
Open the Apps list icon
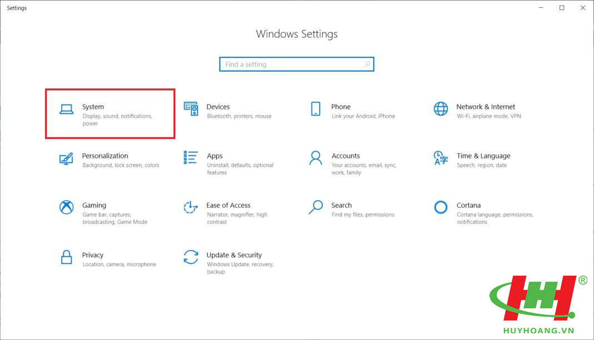coord(191,157)
